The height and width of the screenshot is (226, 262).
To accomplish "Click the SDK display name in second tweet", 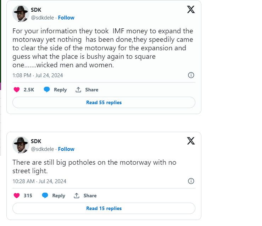I will point(36,141).
